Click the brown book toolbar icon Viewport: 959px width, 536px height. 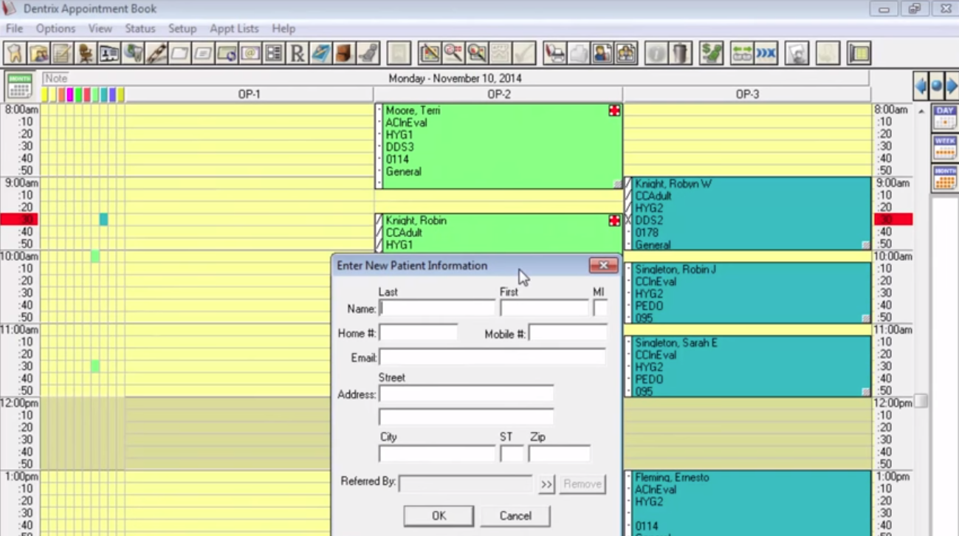coord(344,53)
